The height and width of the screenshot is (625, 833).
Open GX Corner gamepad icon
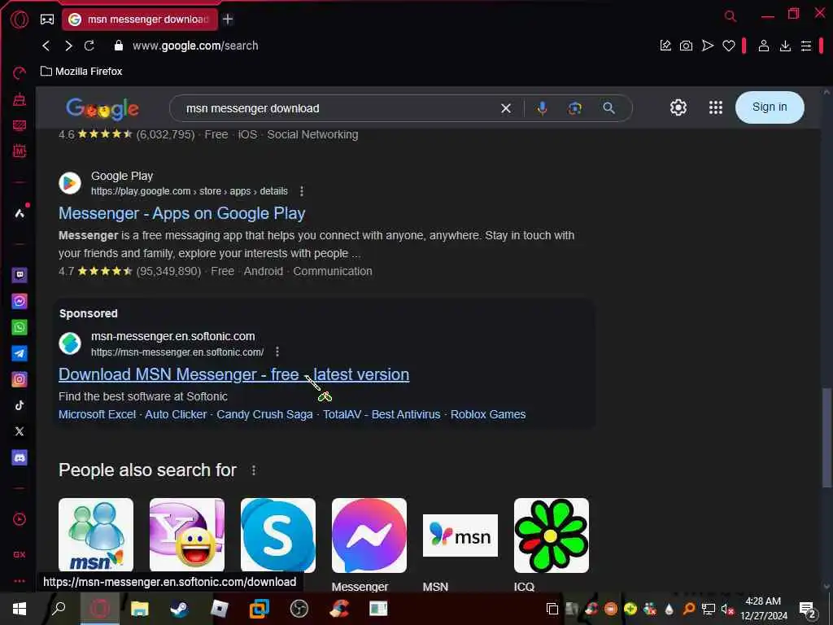point(46,20)
